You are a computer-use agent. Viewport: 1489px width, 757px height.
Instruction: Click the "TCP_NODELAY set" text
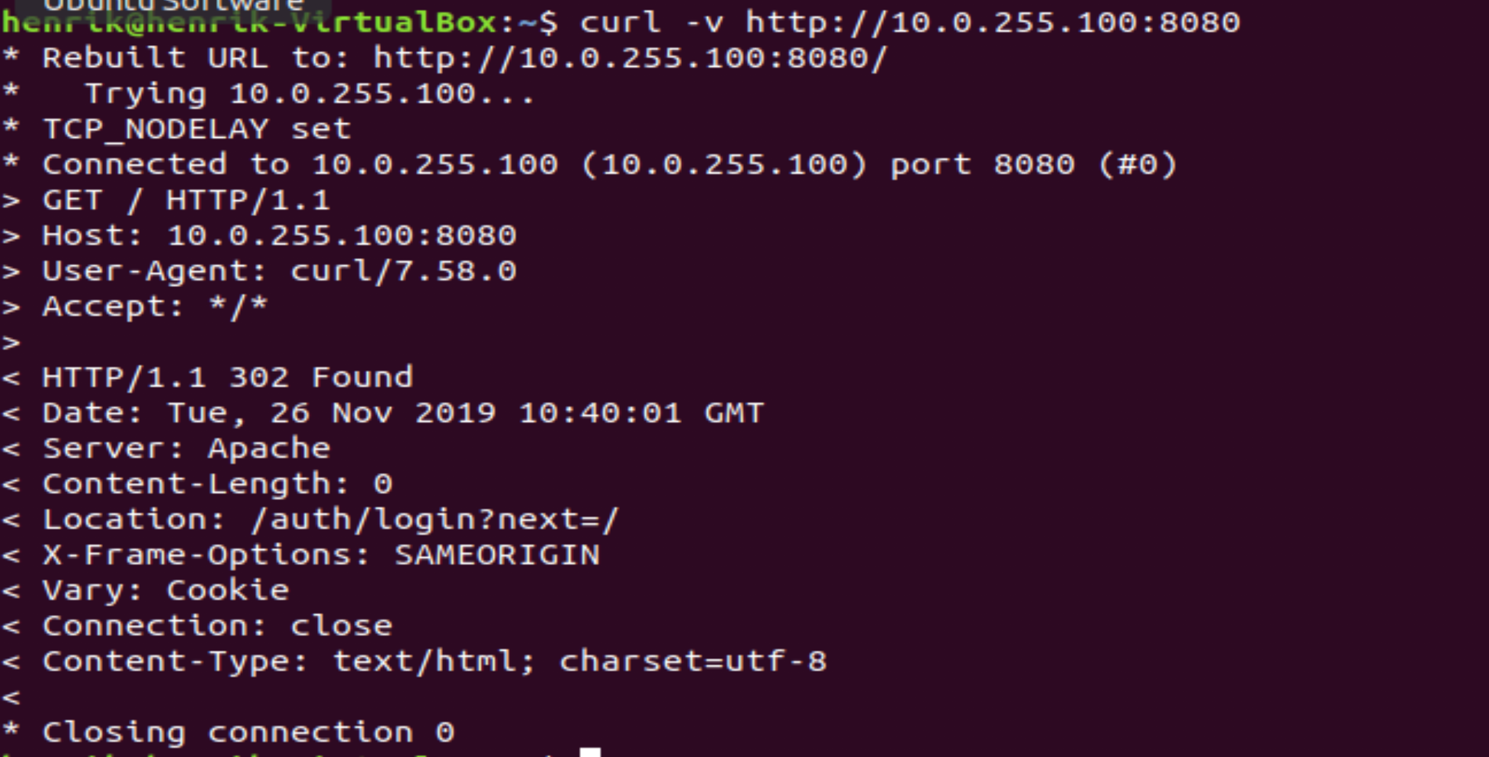[197, 129]
